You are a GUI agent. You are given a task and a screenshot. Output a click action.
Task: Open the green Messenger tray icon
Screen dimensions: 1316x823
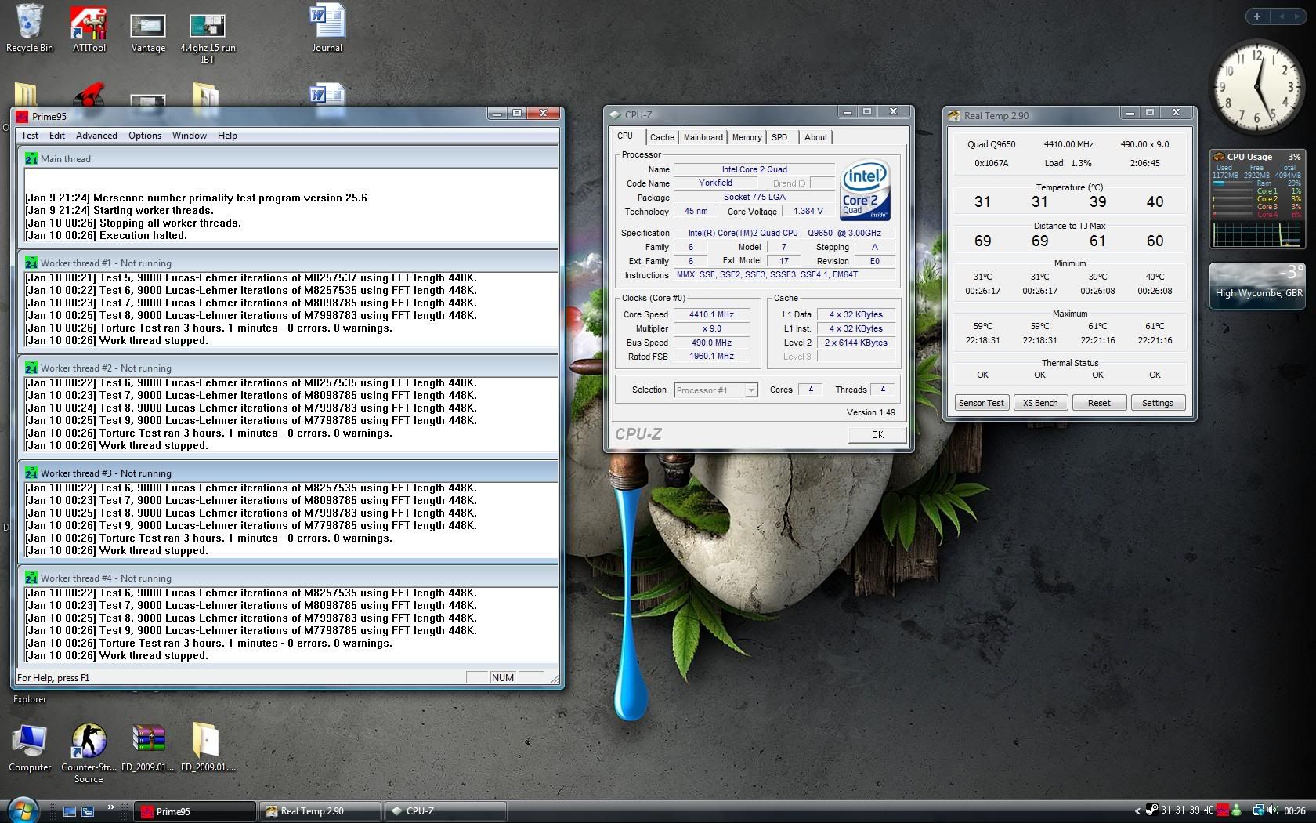point(1236,810)
